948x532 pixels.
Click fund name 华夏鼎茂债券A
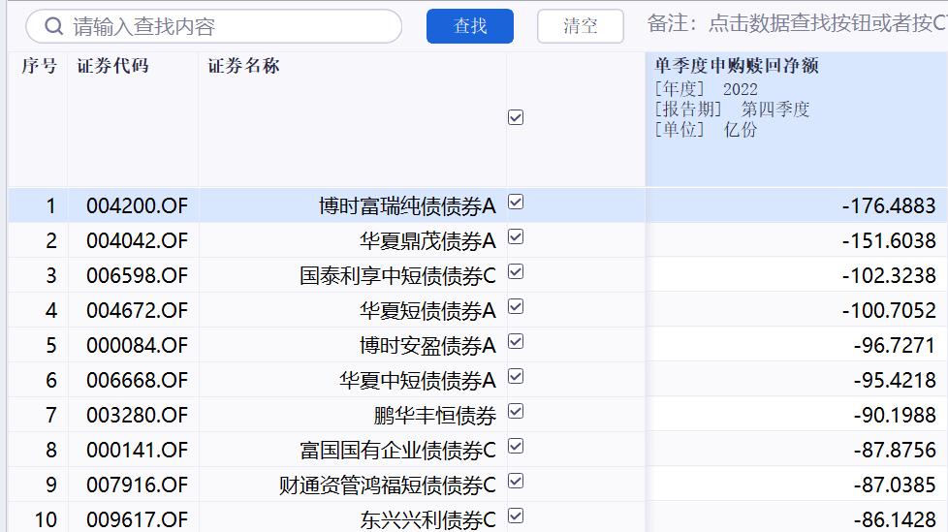(428, 241)
